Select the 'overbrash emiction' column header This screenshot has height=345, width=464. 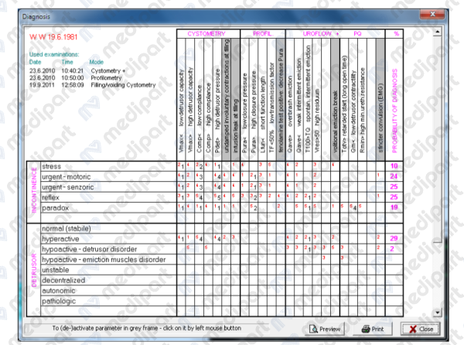coord(290,100)
